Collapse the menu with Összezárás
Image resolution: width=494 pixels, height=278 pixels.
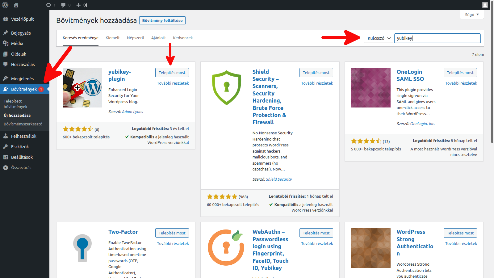tap(21, 168)
